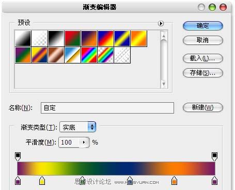Screen dimensions: 235x190
Task: Select the black to white gradient preset
Action: click(56, 38)
